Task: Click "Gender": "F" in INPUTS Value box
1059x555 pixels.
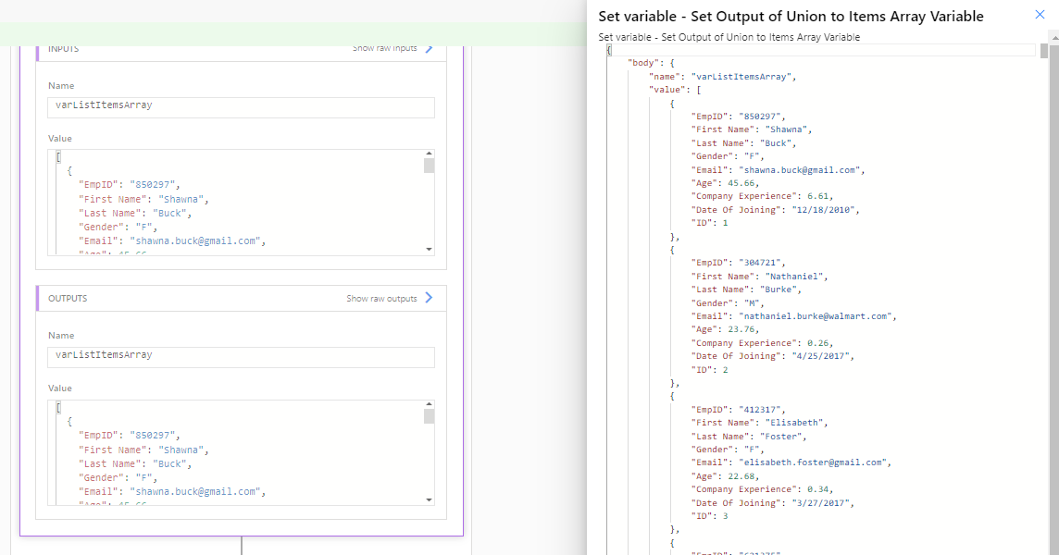Action: [118, 227]
